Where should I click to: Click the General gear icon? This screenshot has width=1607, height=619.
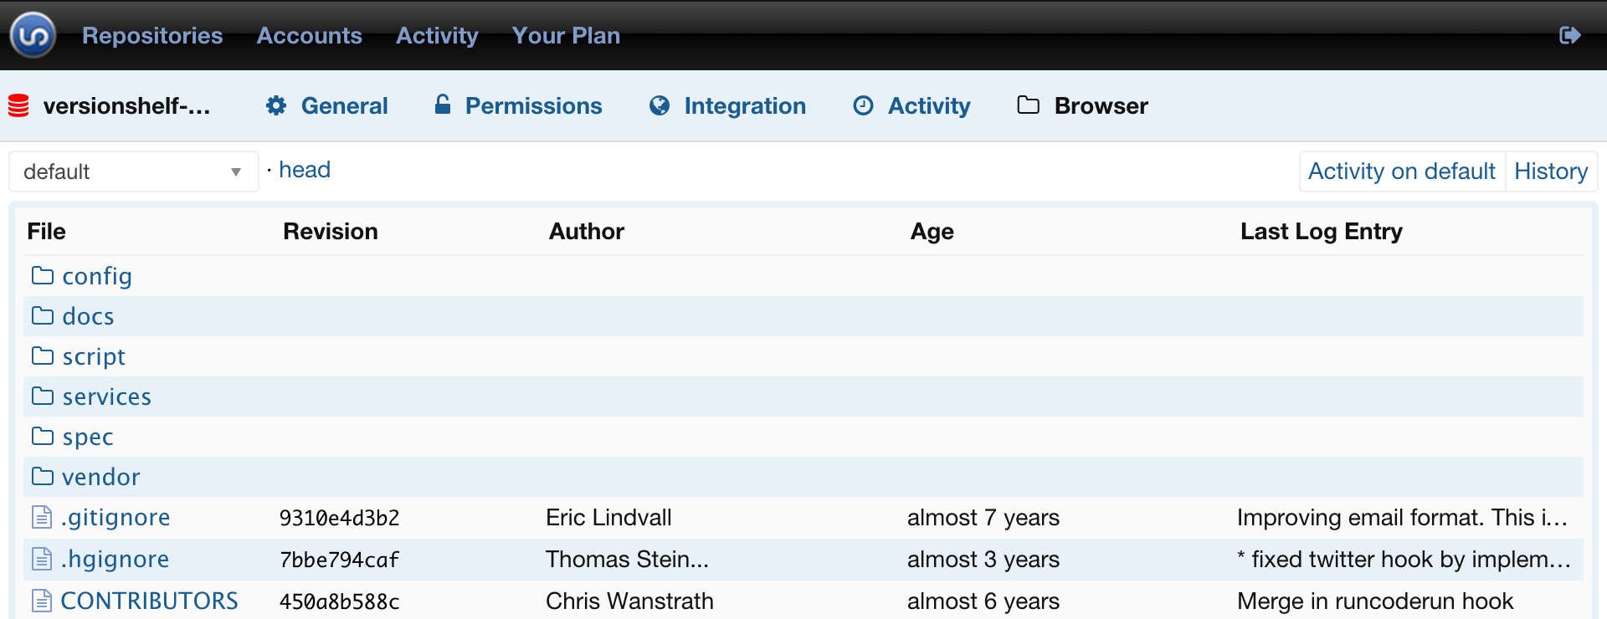(276, 105)
